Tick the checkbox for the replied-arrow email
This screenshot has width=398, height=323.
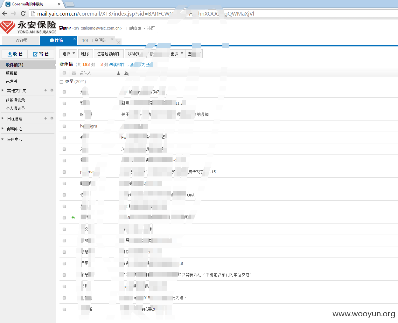(x=64, y=217)
